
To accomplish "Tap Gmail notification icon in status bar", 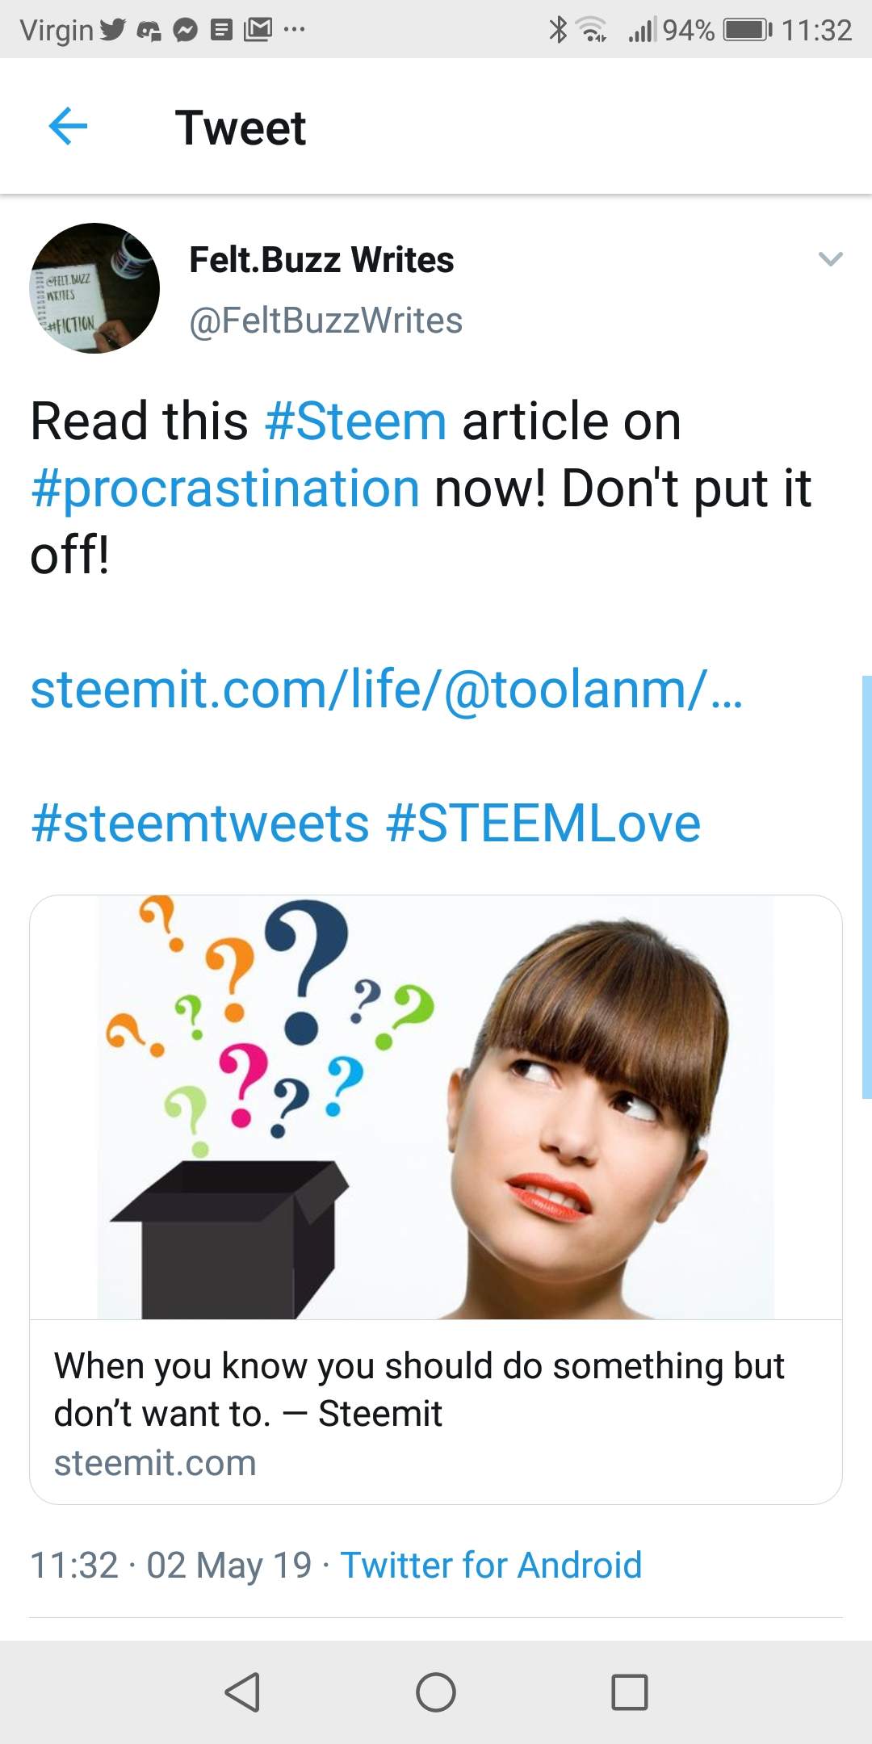I will click(258, 30).
